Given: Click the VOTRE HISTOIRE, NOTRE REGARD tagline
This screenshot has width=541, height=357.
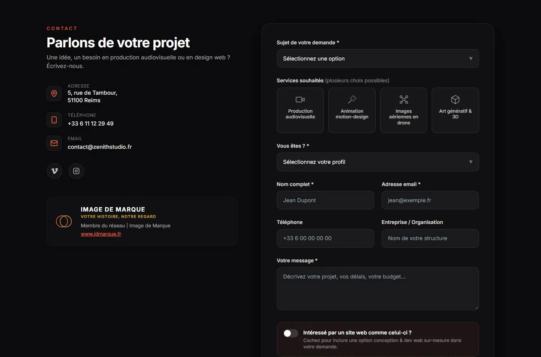Looking at the screenshot, I should coord(118,216).
